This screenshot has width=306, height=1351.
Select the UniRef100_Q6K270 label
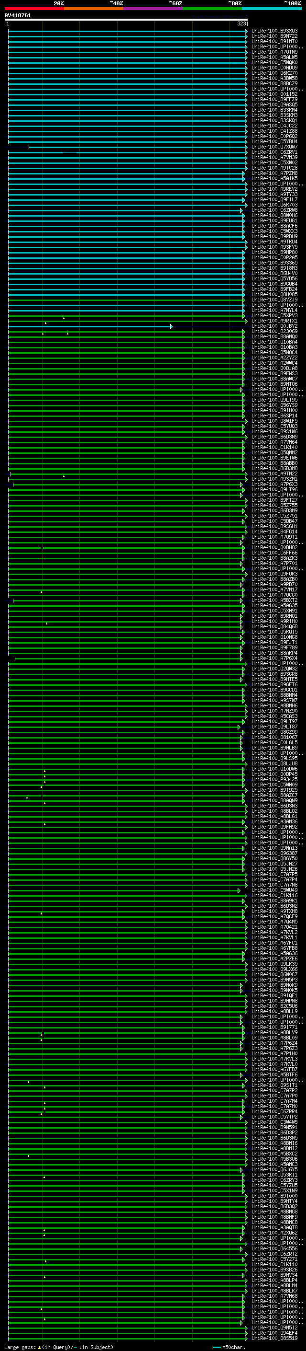274,73
